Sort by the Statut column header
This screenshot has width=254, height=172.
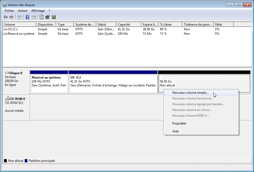point(106,25)
